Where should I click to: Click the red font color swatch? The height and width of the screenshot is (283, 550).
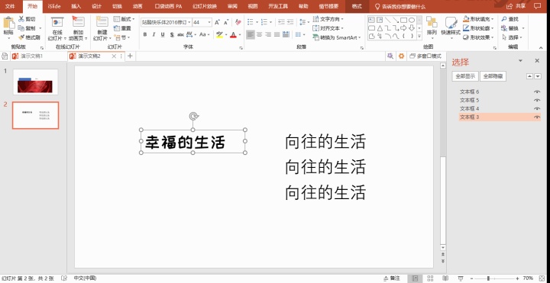pos(233,34)
